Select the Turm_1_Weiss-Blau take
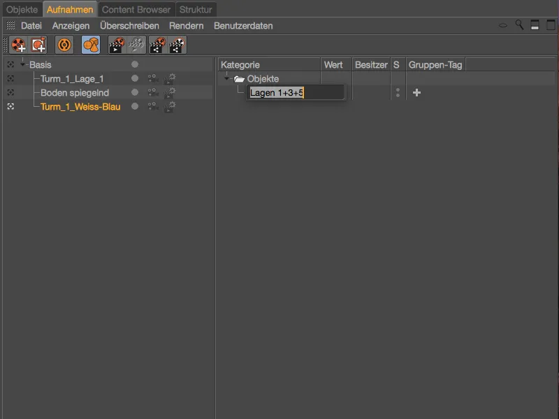 pyautogui.click(x=80, y=107)
